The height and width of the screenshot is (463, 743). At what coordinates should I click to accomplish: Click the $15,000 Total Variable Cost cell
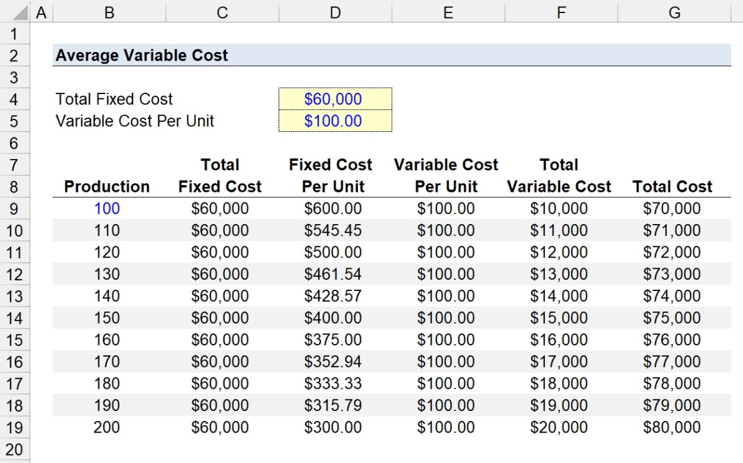click(x=560, y=318)
